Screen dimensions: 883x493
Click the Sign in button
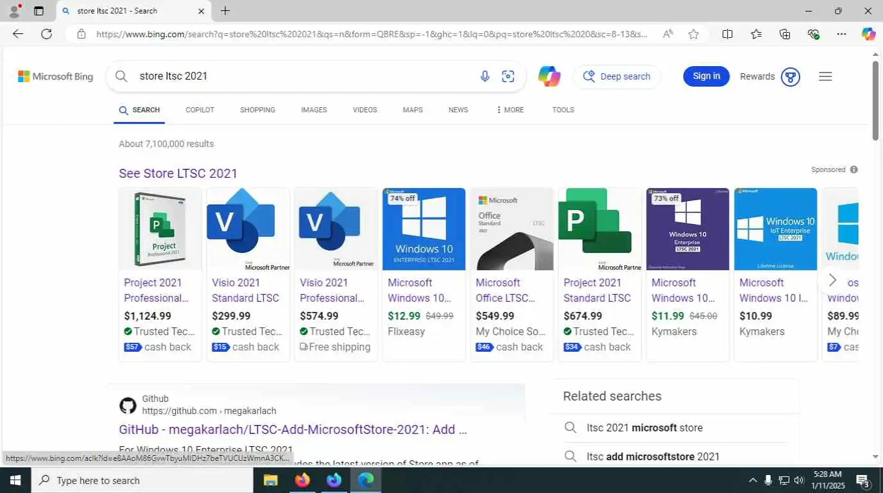[707, 76]
